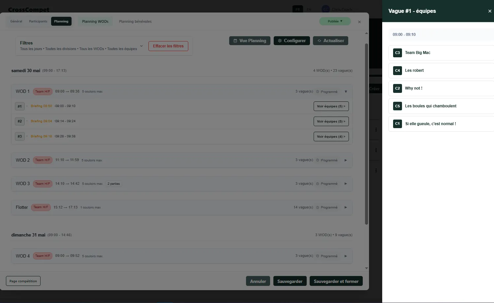Click the Team H/F badge on WOD 2
494x303 pixels.
click(x=43, y=160)
